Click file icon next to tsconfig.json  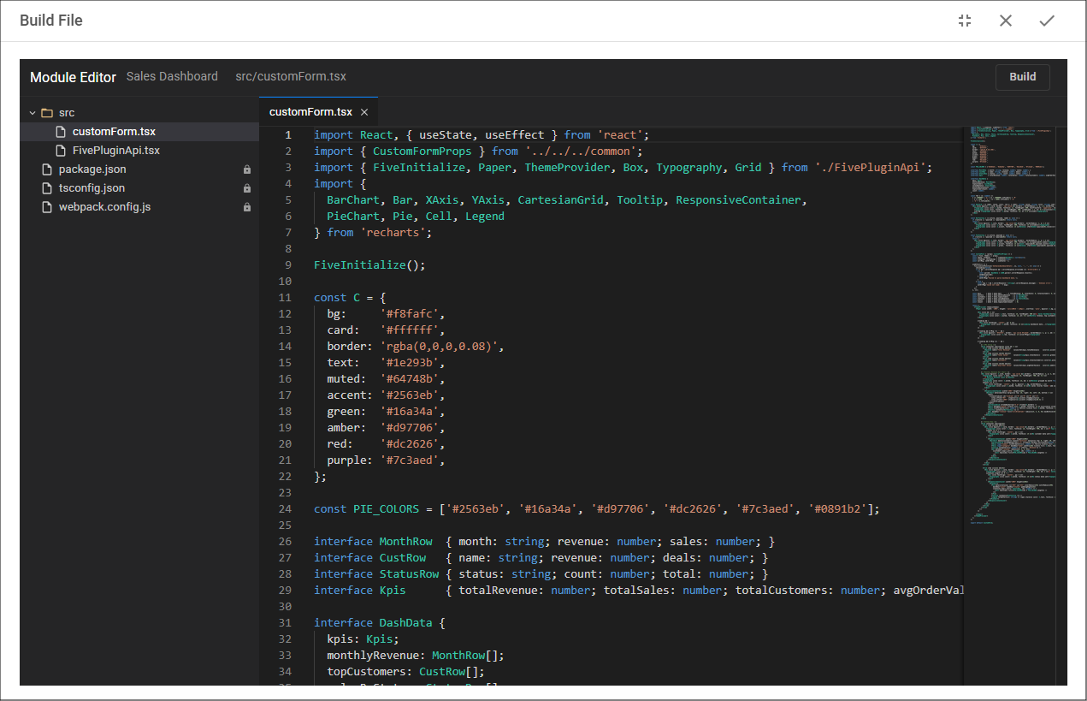tap(47, 188)
